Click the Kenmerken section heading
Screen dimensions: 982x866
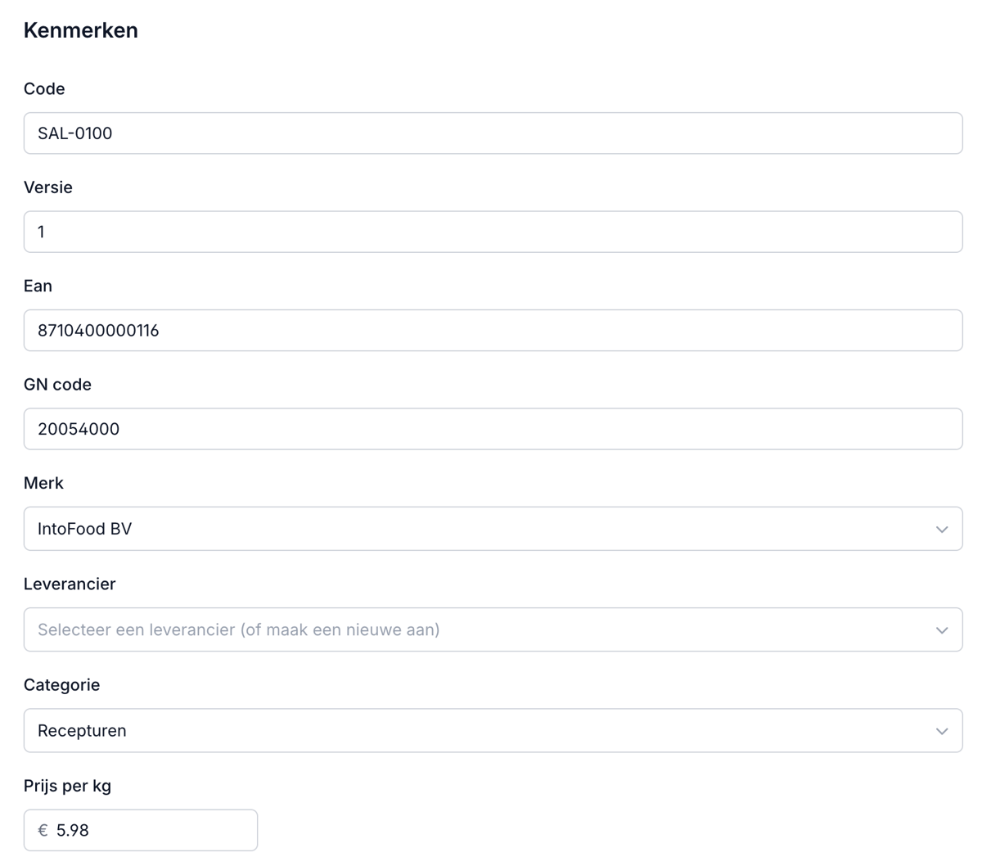81,30
